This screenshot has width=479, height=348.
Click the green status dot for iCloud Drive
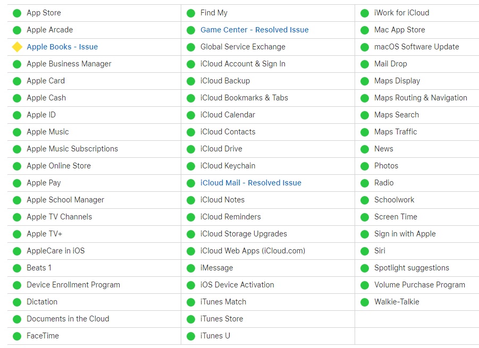(191, 149)
